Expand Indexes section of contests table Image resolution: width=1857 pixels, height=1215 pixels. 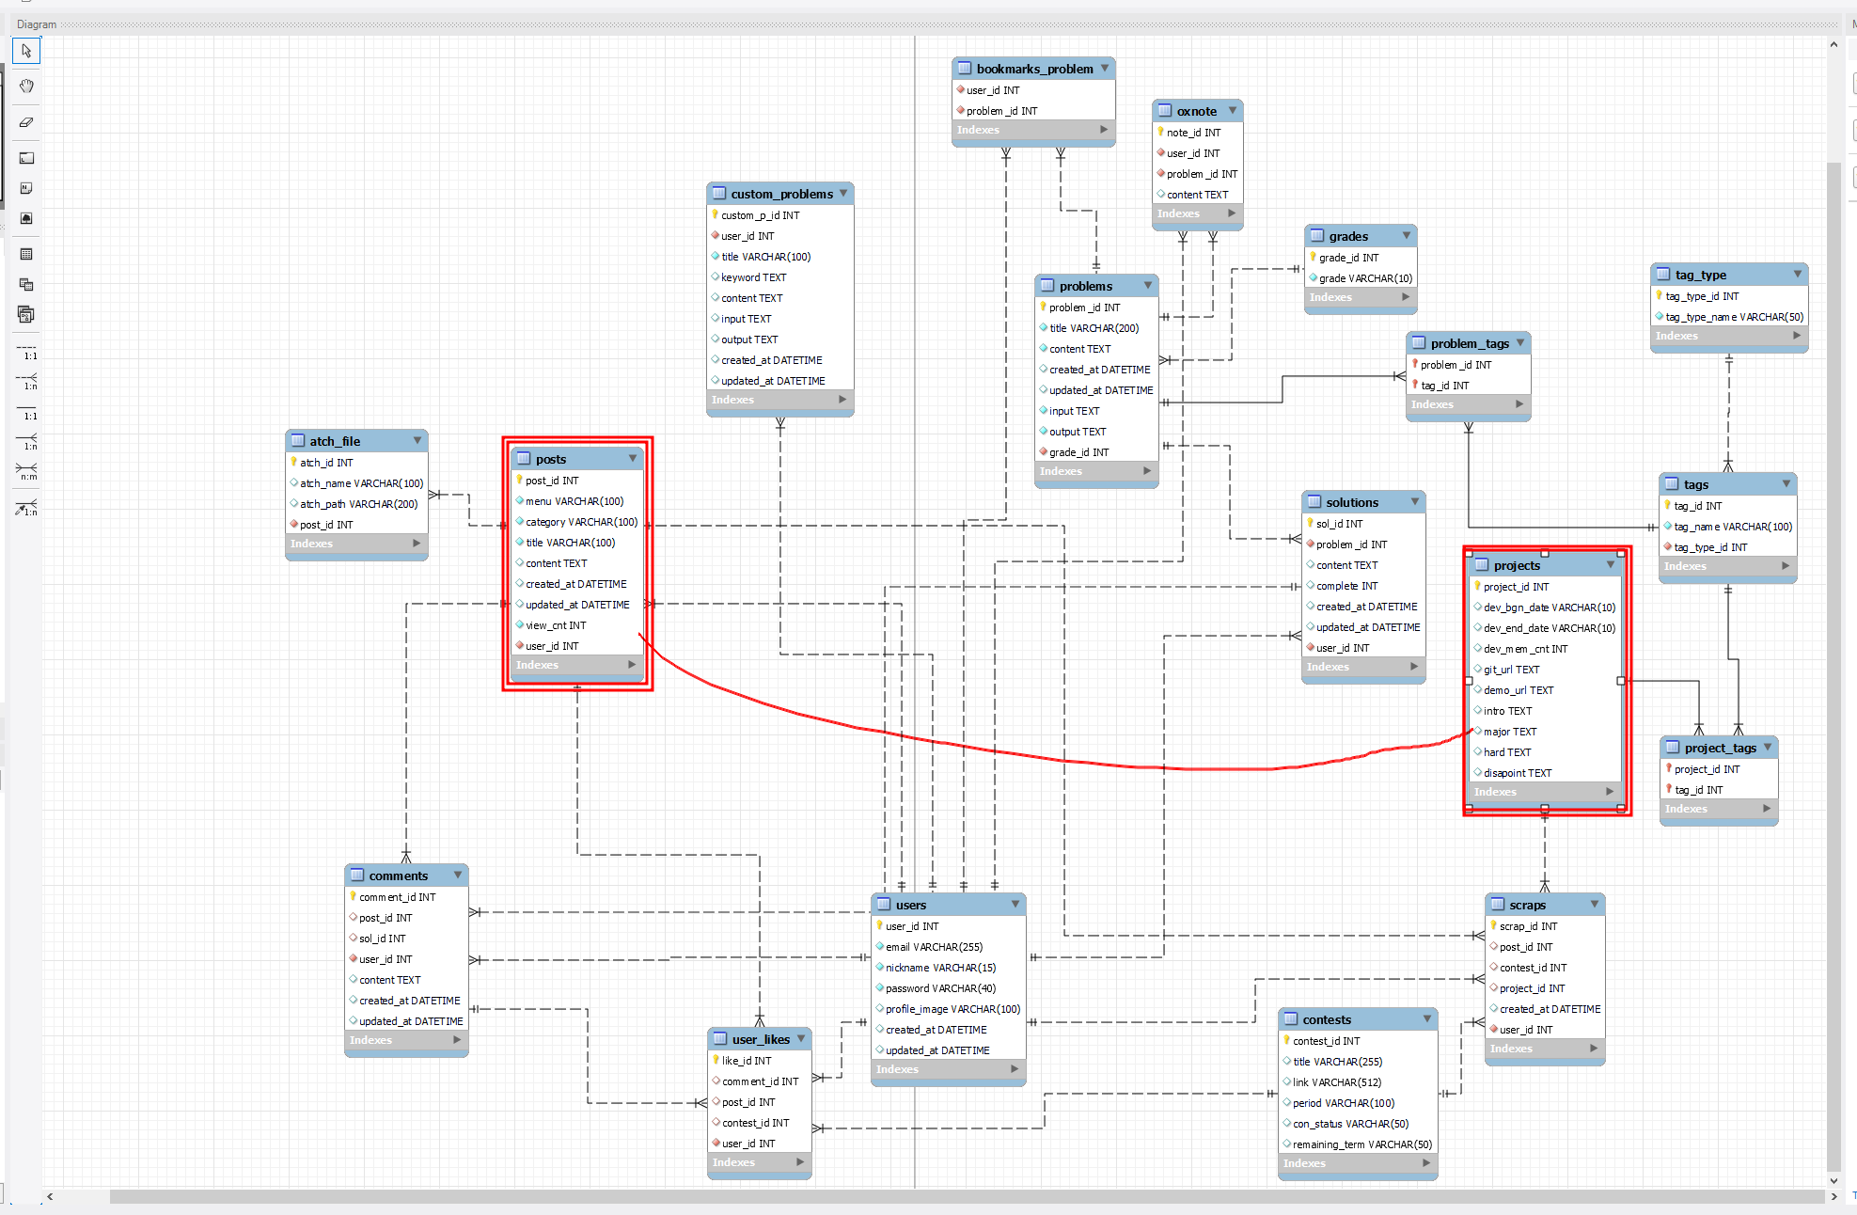click(x=1426, y=1163)
